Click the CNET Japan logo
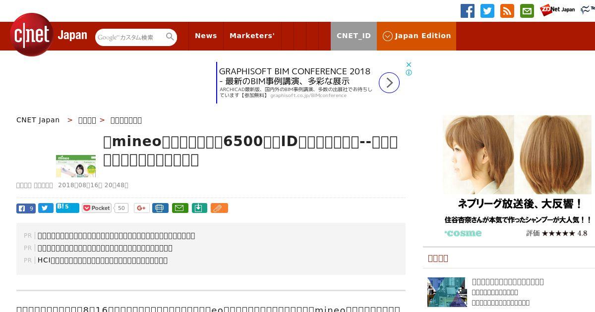The image size is (595, 312). click(x=49, y=35)
